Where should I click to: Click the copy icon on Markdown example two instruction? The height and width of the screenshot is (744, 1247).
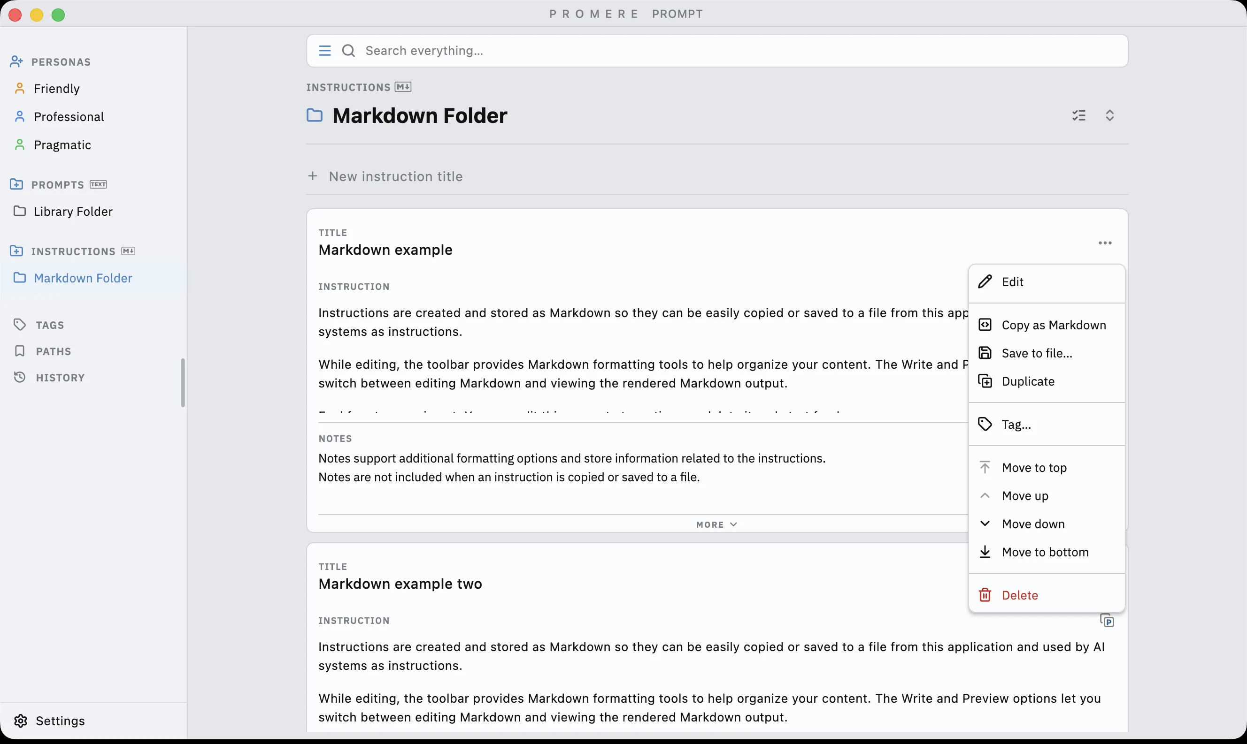1107,620
